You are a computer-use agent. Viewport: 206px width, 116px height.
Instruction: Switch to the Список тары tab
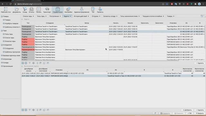(x=27, y=16)
